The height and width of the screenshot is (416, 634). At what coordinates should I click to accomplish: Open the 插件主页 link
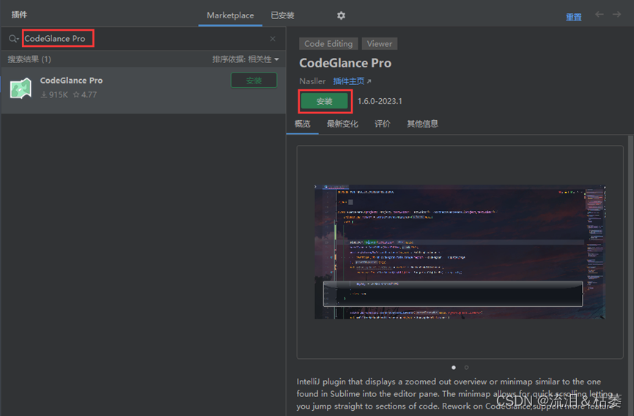point(352,81)
